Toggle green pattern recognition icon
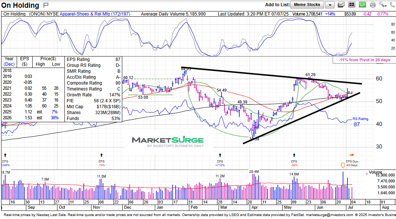The image size is (396, 219). pyautogui.click(x=363, y=4)
